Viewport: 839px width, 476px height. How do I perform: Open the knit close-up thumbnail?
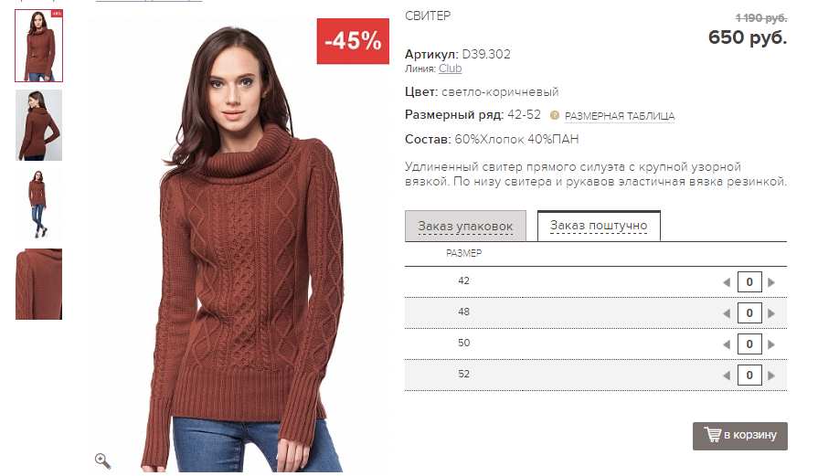(x=39, y=284)
